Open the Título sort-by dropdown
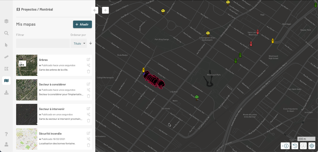 pyautogui.click(x=79, y=43)
